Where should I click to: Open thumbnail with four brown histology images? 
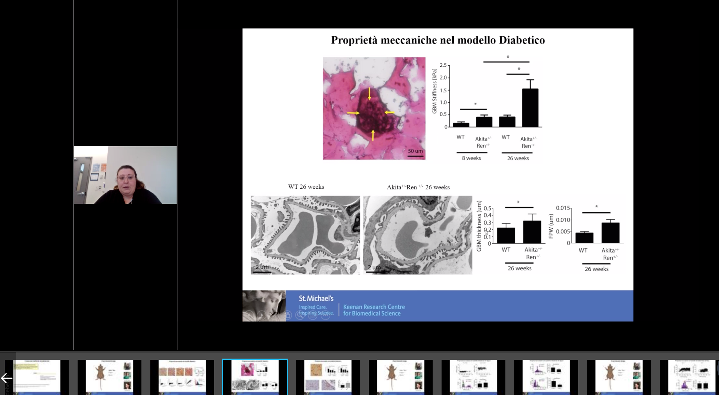click(x=182, y=377)
